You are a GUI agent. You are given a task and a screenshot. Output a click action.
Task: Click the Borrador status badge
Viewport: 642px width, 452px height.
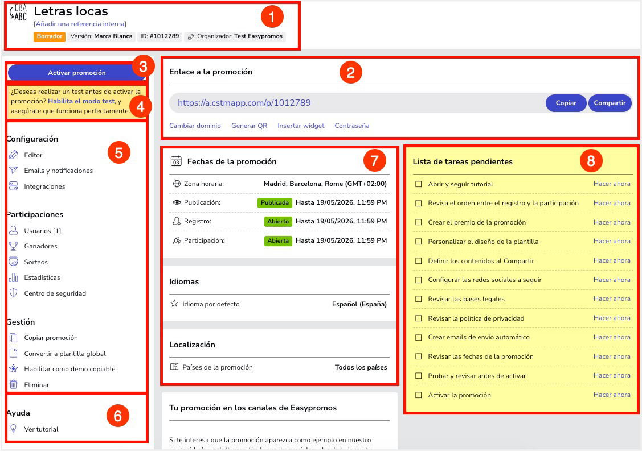[50, 36]
